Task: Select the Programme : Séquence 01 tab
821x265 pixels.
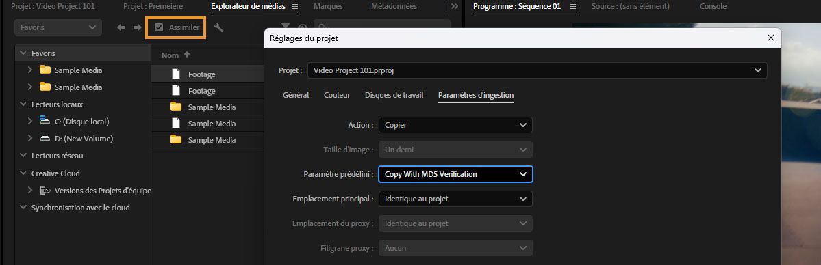Action: [x=517, y=6]
